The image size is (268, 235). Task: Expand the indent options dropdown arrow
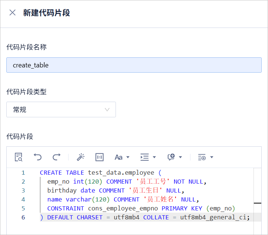pos(154,157)
